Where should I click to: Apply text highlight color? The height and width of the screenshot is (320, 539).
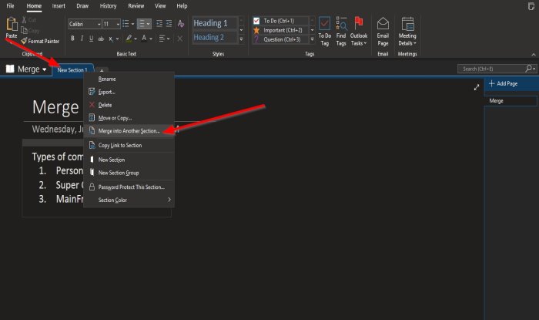(x=129, y=39)
